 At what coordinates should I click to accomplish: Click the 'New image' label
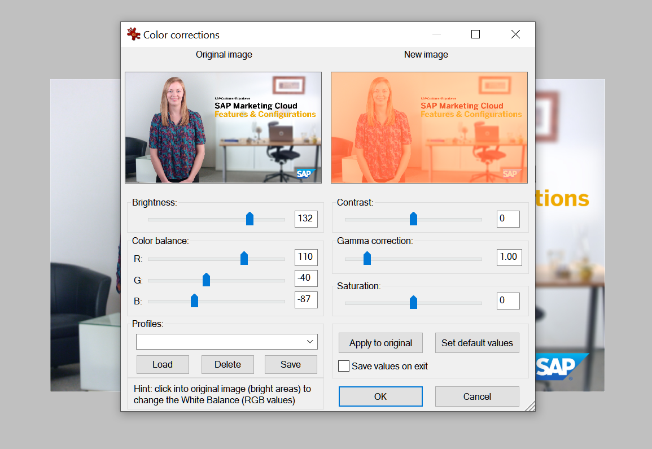point(426,55)
